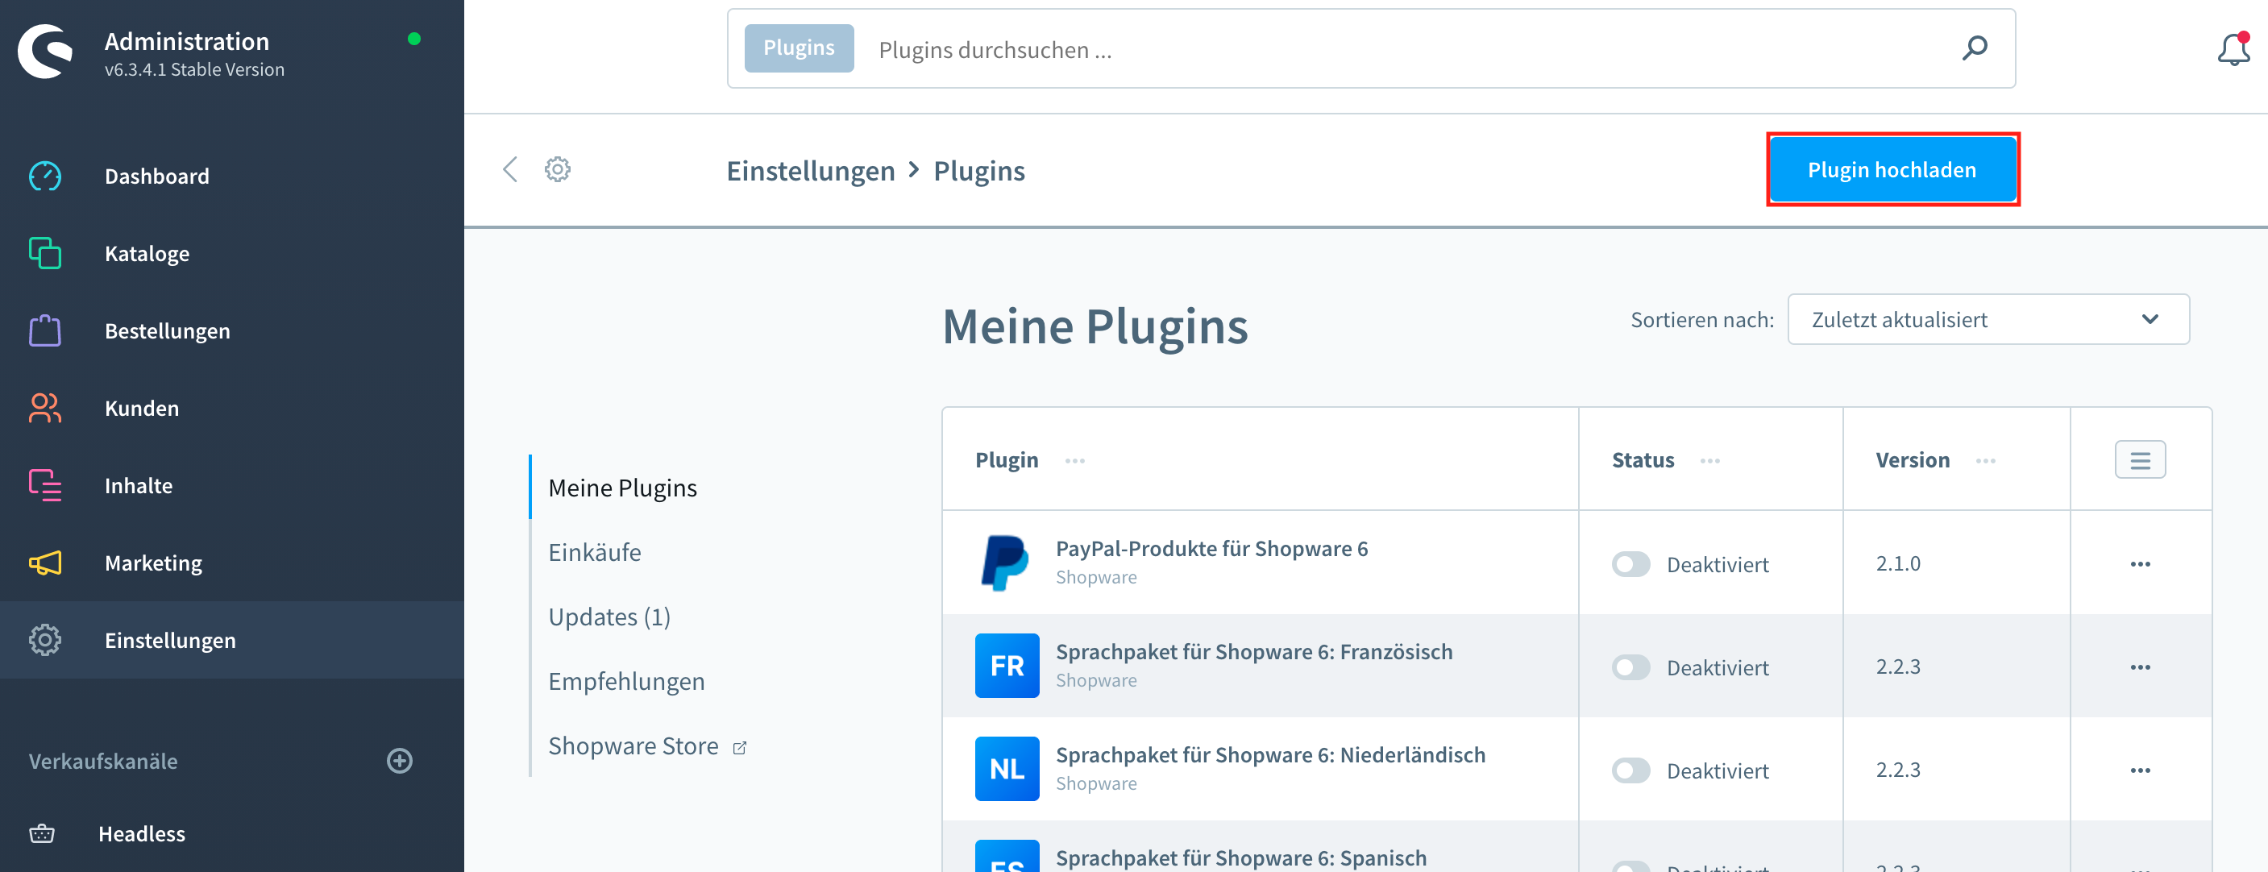
Task: Click Sprachpaket für Shopware 6: Spanisch name
Action: click(x=1241, y=858)
